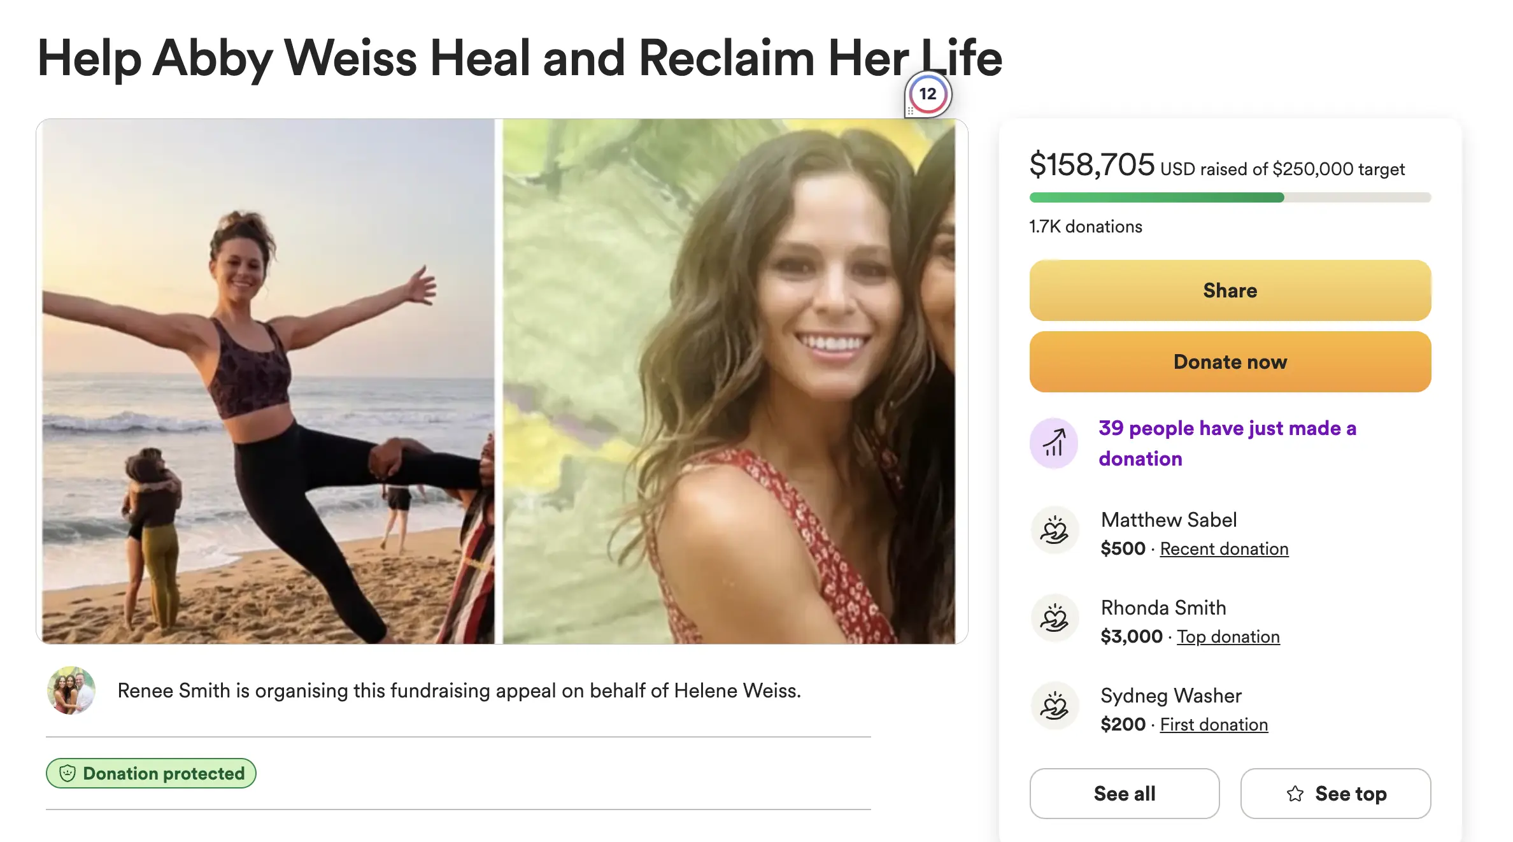
Task: Click the smiling portrait photo on right
Action: [x=728, y=381]
